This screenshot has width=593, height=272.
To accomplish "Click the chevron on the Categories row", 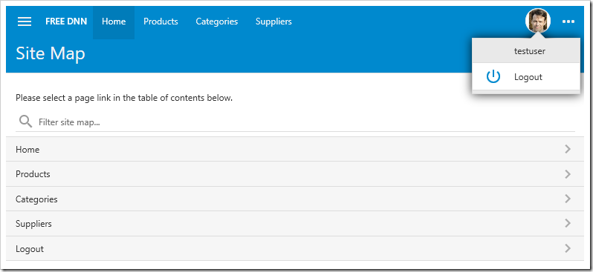I will tap(567, 199).
